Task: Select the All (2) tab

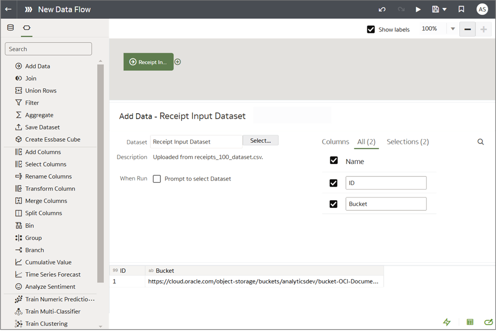Action: [366, 142]
